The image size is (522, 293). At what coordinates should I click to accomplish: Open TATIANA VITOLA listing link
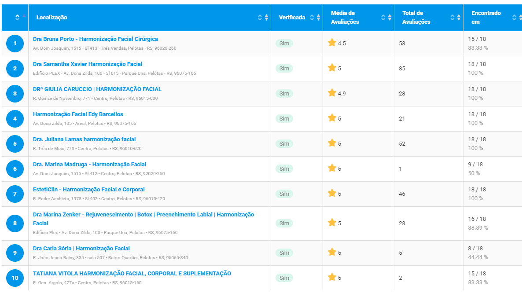point(132,274)
